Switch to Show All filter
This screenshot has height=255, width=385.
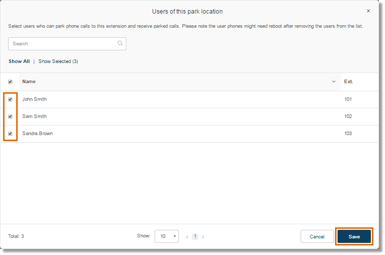(x=19, y=61)
